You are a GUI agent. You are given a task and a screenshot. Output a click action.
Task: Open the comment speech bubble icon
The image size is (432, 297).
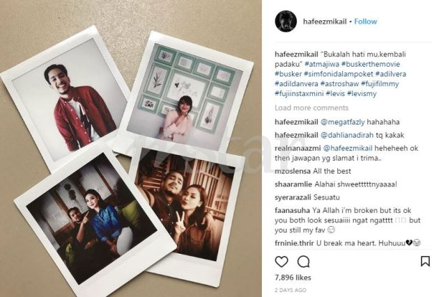coord(304,262)
